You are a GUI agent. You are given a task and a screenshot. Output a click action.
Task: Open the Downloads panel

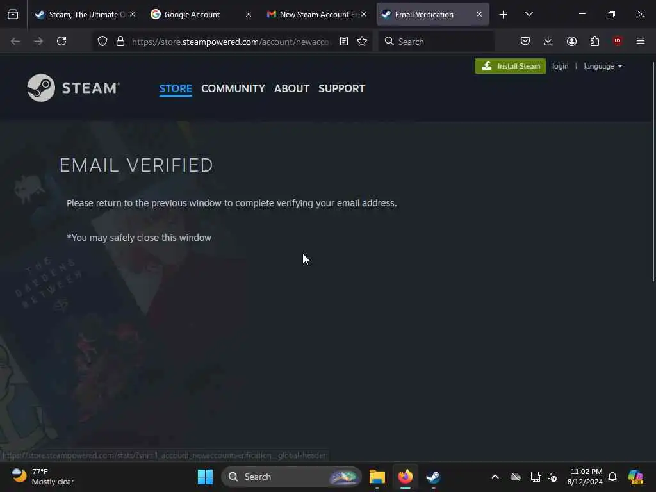[548, 41]
